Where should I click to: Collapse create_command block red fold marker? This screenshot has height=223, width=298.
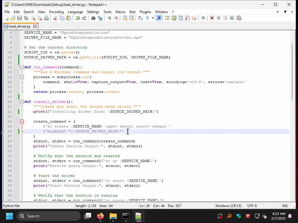tap(22, 121)
